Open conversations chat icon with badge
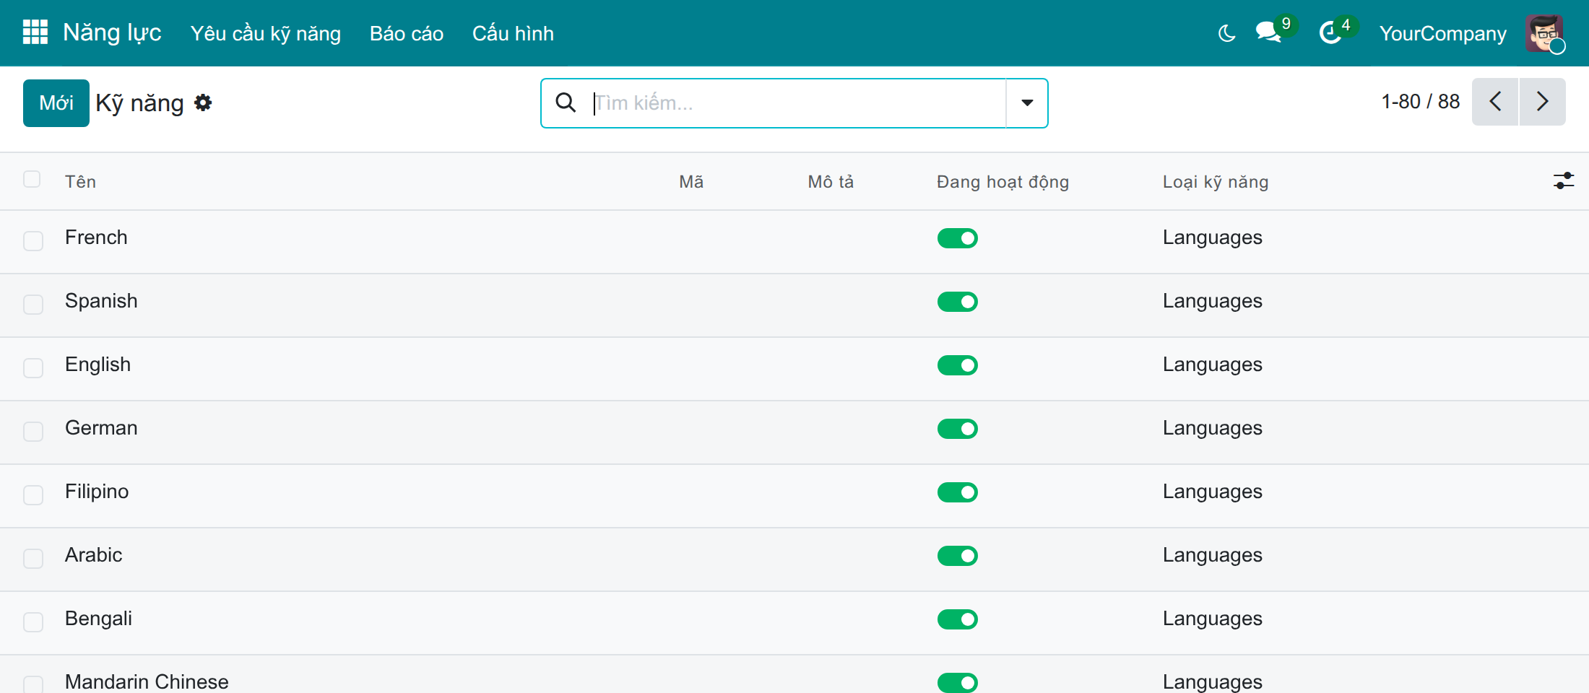The height and width of the screenshot is (693, 1589). [x=1268, y=32]
